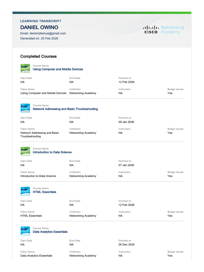Click the 07 Jan 2026 granted date
This screenshot has height=272, width=204.
(126, 165)
